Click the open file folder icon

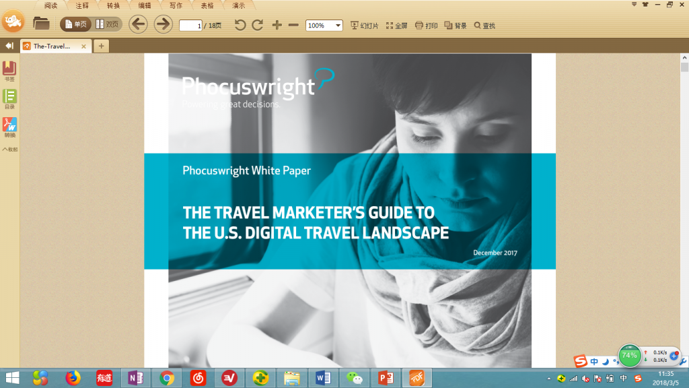pyautogui.click(x=42, y=24)
